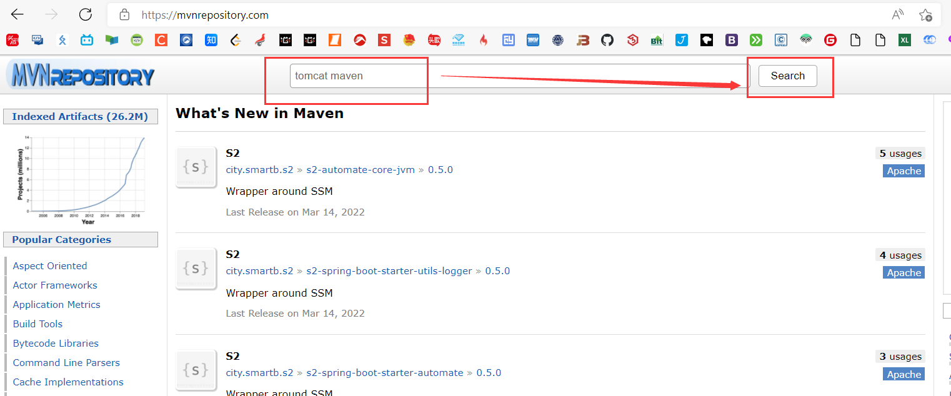This screenshot has height=396, width=951.
Task: Click the projects growth chart image
Action: point(81,179)
